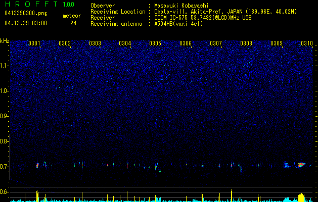Click the 0305 time marker
The height and width of the screenshot is (202, 318).
(155, 43)
